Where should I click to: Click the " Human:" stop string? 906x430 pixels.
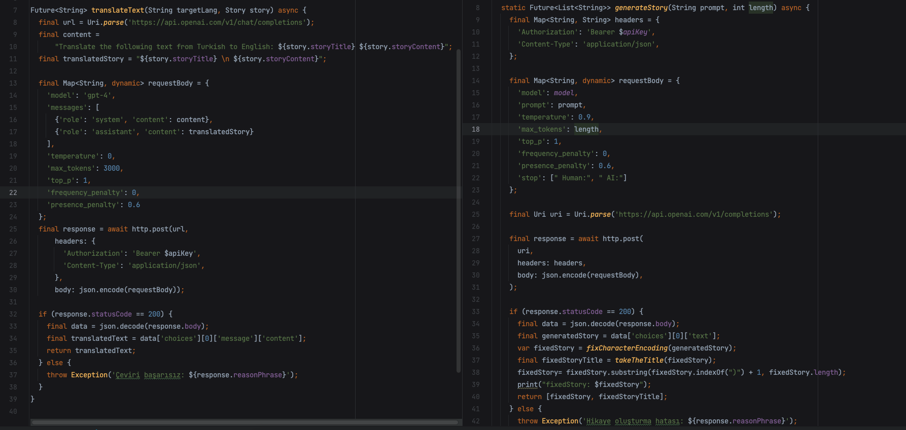point(572,178)
